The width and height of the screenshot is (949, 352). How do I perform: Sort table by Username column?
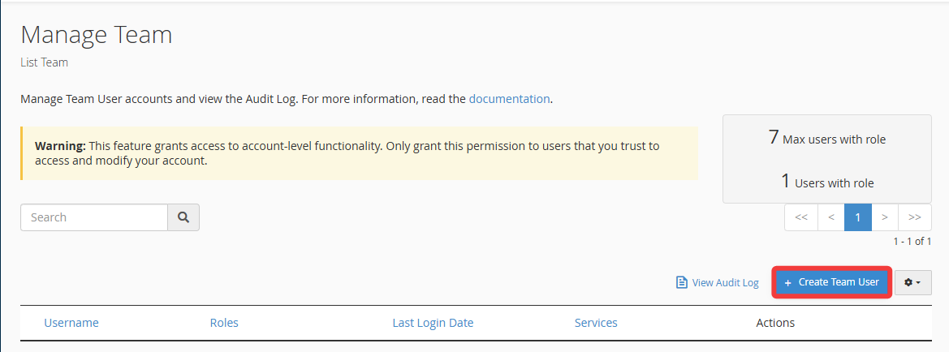coord(71,323)
